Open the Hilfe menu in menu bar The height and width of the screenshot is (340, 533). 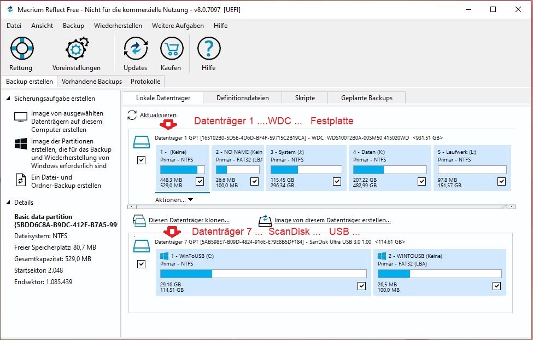point(221,26)
